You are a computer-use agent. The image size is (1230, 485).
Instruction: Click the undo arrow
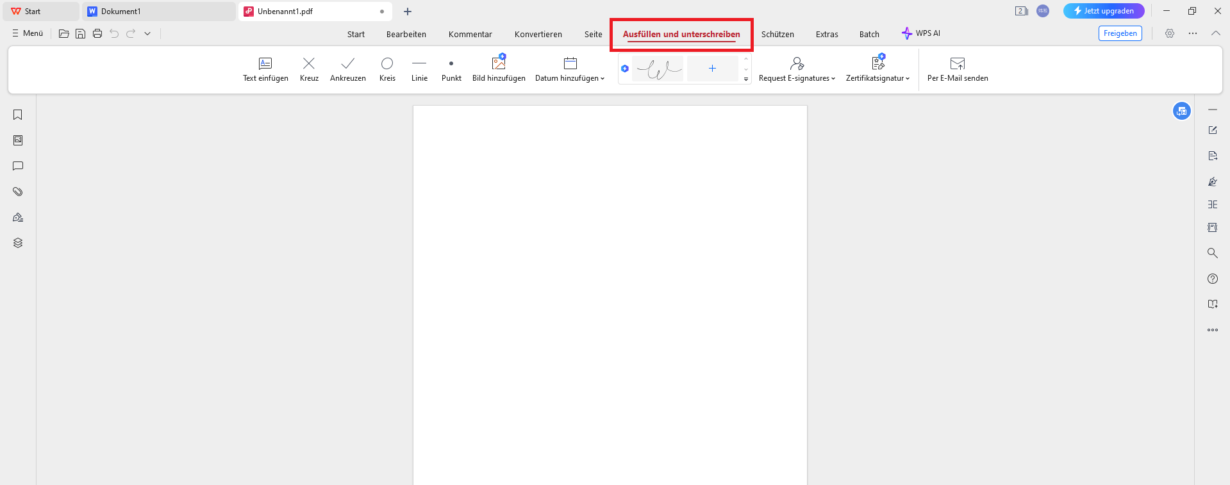(x=114, y=33)
